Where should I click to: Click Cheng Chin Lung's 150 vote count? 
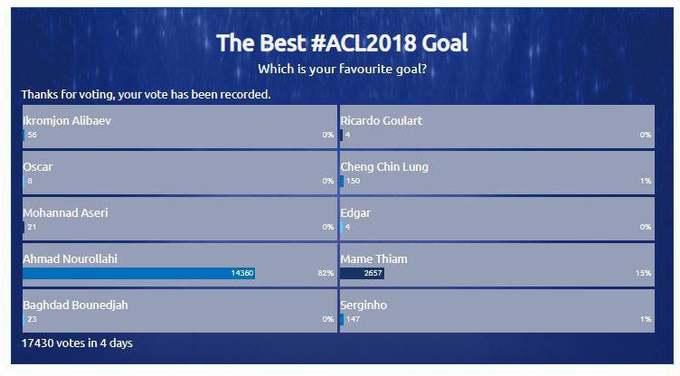point(353,180)
